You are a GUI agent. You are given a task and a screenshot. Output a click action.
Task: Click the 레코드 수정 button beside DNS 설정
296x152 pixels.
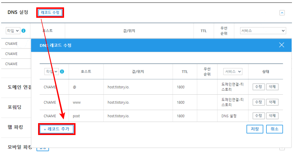(50, 13)
